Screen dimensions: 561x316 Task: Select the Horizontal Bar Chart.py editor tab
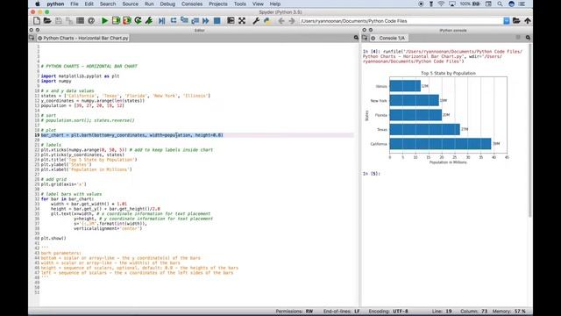(83, 38)
